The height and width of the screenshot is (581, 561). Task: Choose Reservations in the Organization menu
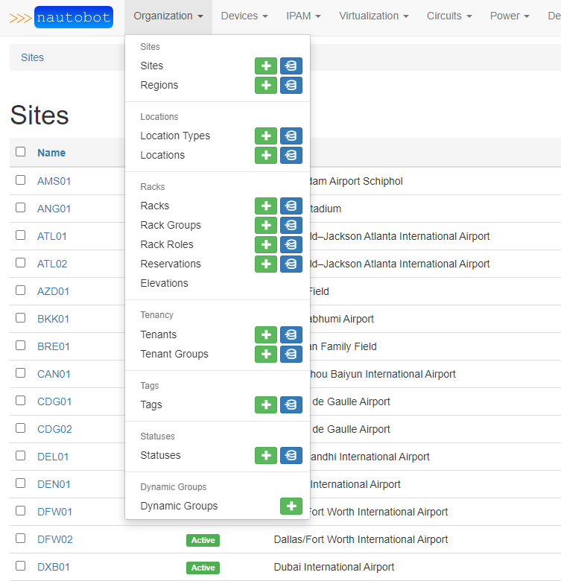pyautogui.click(x=171, y=264)
